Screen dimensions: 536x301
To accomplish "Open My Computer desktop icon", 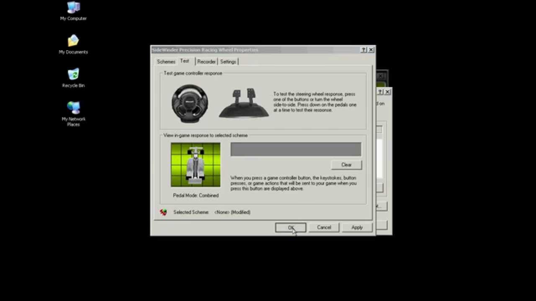I will coord(73,11).
